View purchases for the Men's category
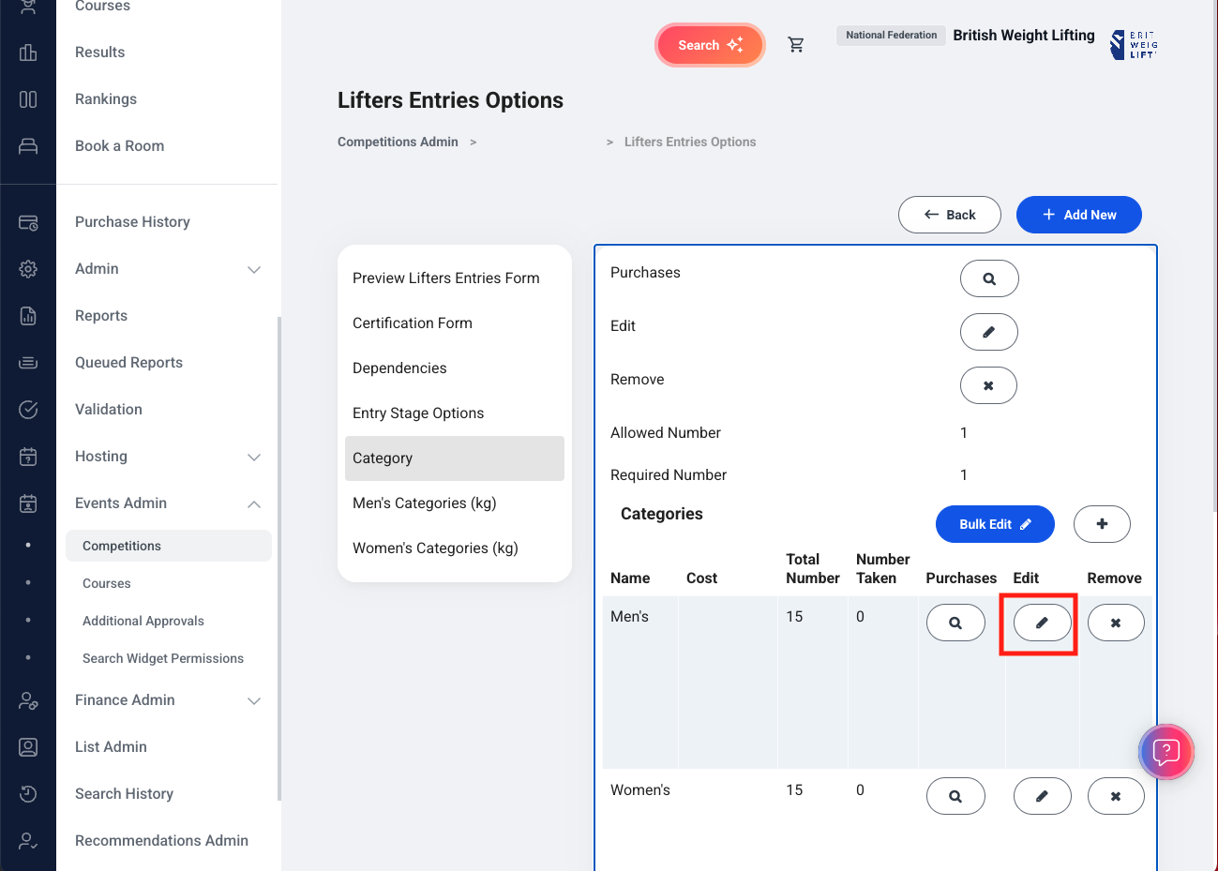The image size is (1218, 871). coord(955,623)
